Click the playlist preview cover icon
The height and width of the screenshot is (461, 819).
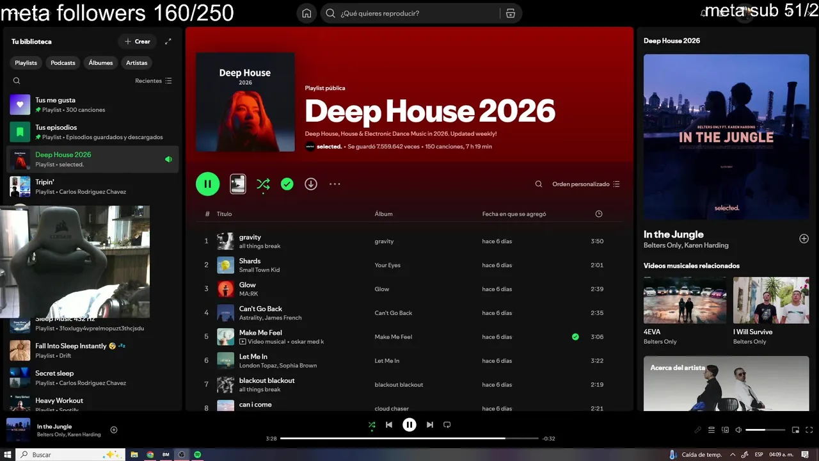[237, 184]
